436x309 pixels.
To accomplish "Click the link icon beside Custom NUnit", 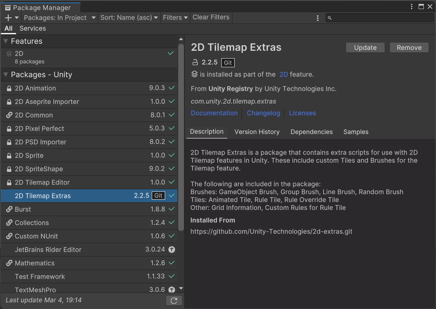I will [9, 236].
